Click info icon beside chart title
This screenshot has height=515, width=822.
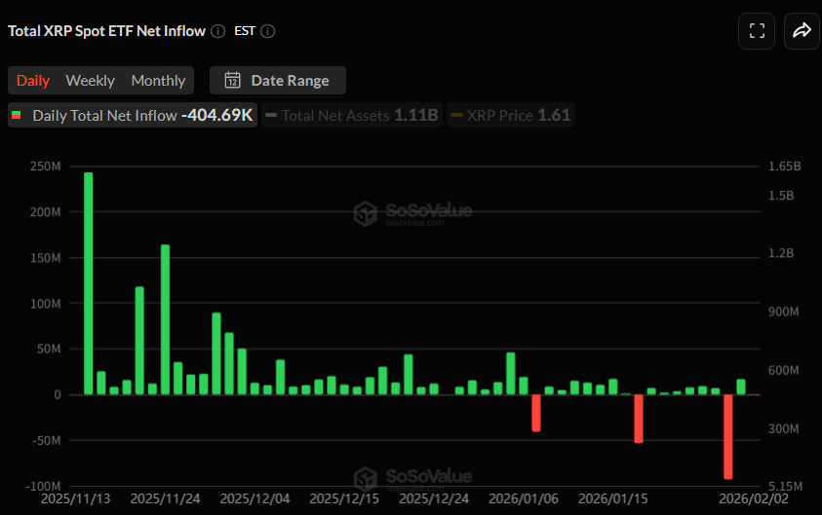(217, 31)
